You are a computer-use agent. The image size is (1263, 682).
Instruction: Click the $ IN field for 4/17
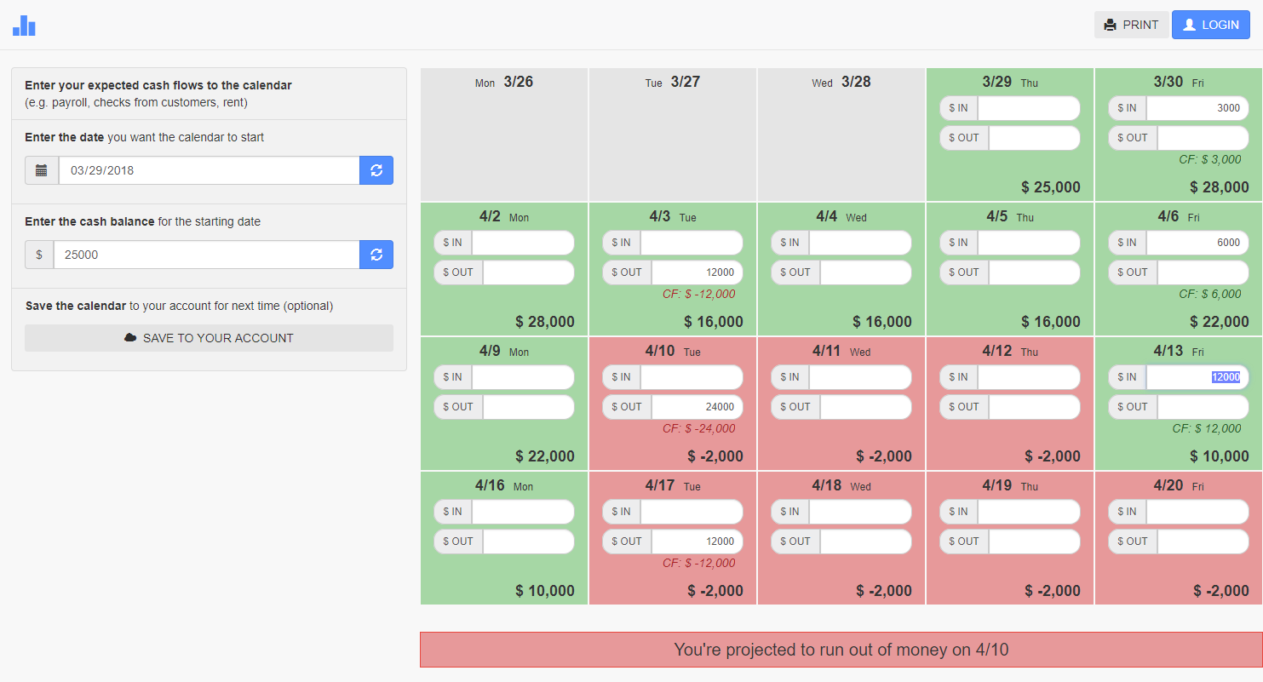click(x=692, y=512)
